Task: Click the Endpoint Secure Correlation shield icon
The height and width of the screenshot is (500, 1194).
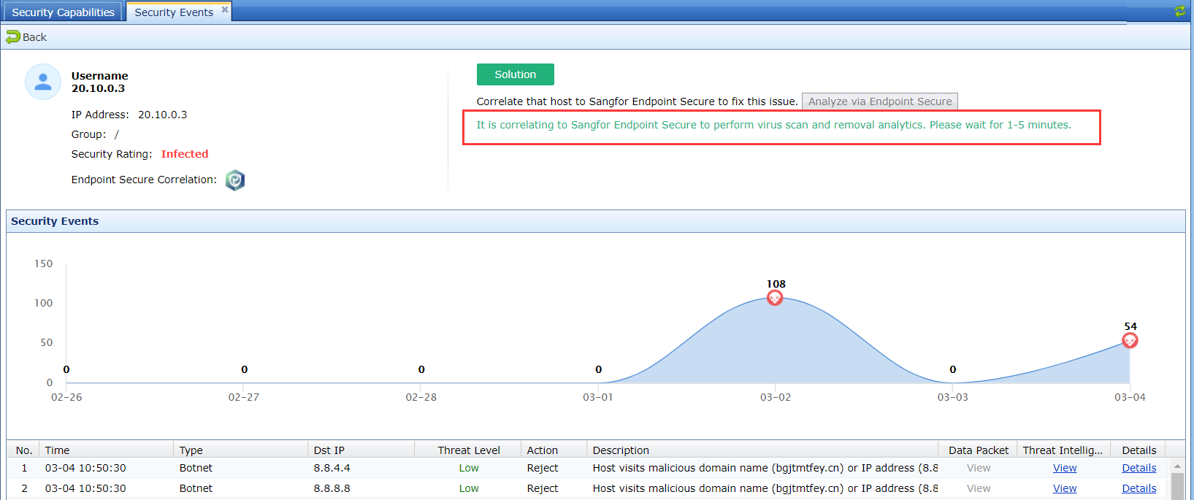Action: 235,180
